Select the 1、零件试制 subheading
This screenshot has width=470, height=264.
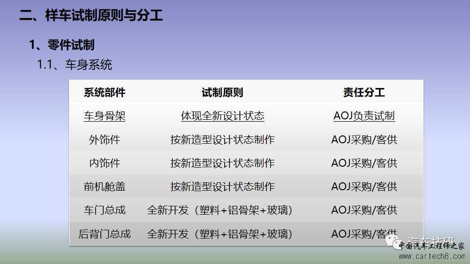(x=62, y=45)
